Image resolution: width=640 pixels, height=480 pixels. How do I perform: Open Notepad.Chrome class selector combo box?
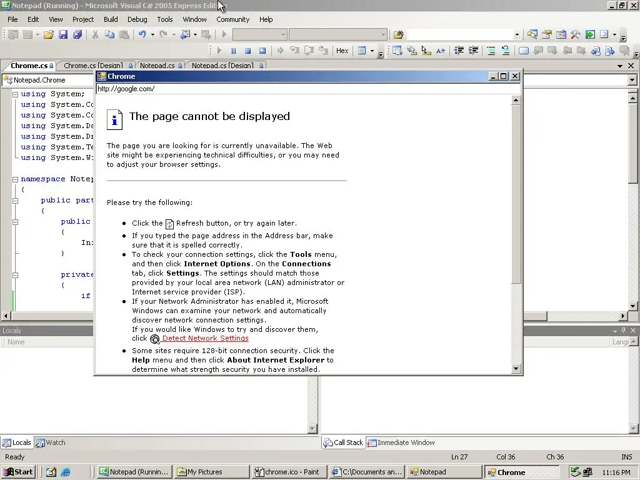(x=48, y=80)
